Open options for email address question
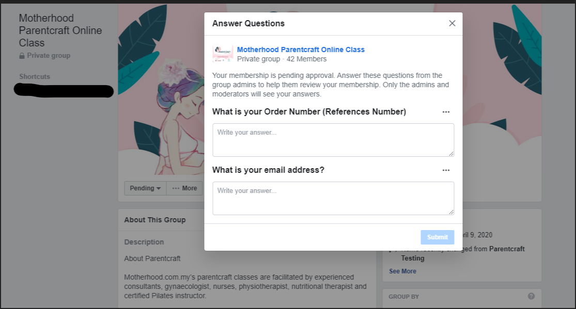 tap(446, 170)
